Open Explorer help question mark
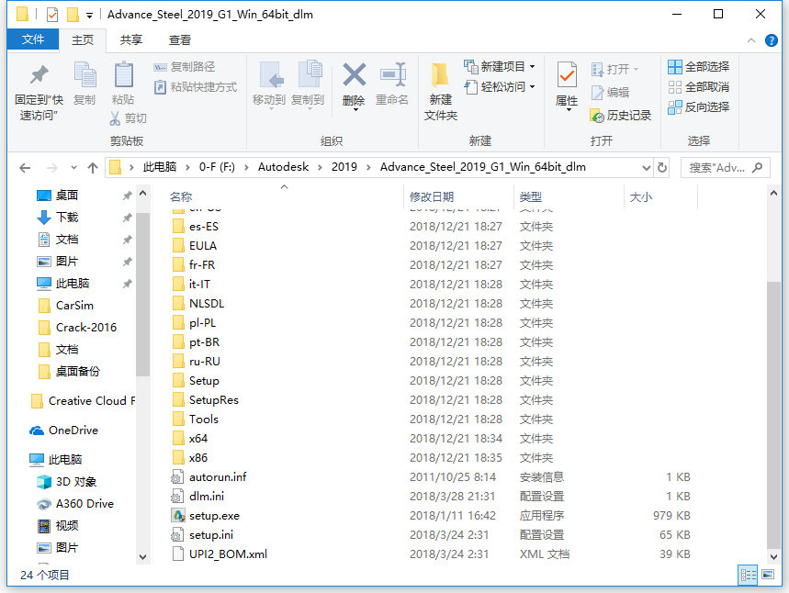789x593 pixels. [x=771, y=40]
